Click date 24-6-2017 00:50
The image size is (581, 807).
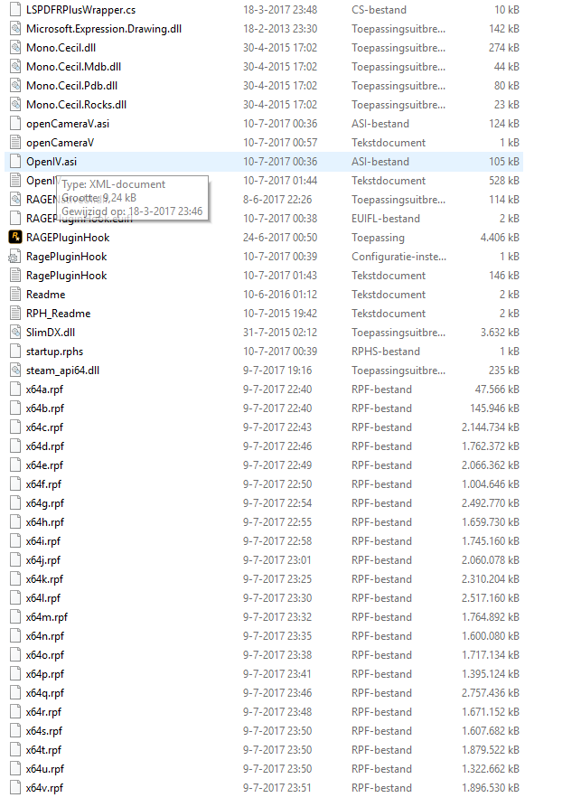point(280,238)
